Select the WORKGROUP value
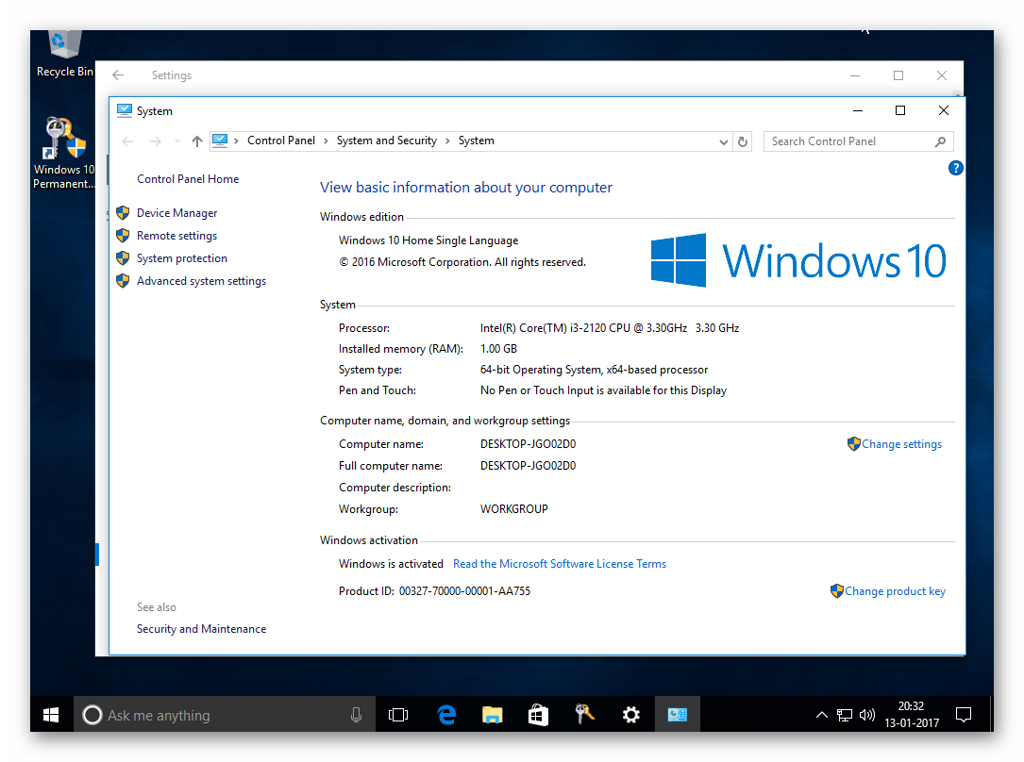 click(x=514, y=509)
